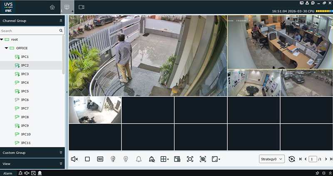Maximize the alarm panel square icon
This screenshot has width=333, height=176.
click(x=324, y=173)
